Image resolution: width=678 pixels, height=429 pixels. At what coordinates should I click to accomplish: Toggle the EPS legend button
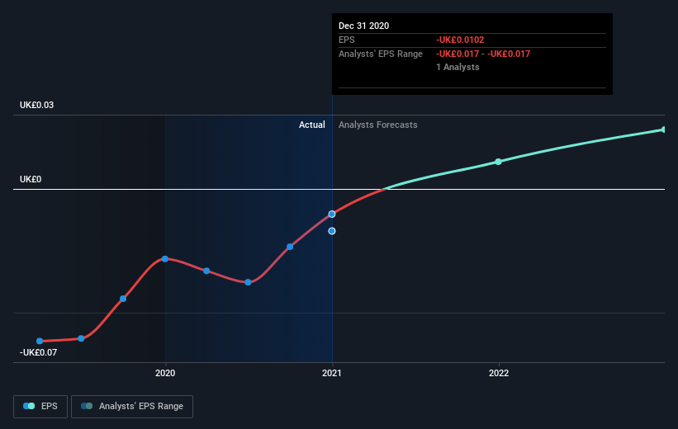40,406
